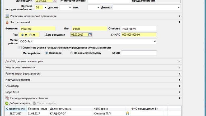
Task: Click the № ЛН input field
Action: (x=139, y=53)
